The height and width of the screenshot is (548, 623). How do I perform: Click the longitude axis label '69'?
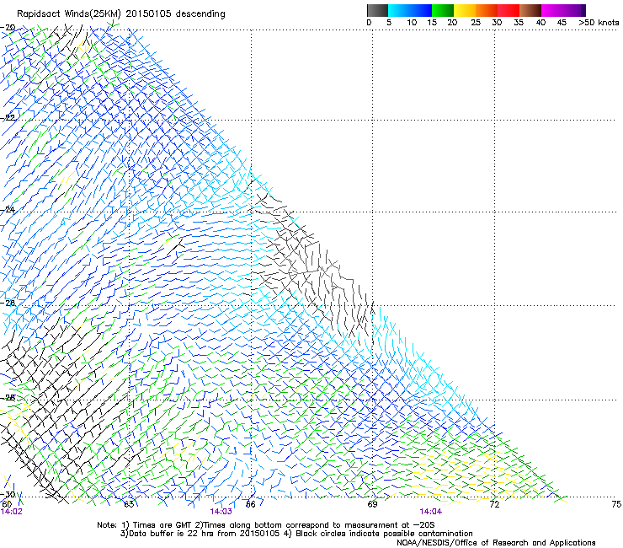pyautogui.click(x=372, y=504)
